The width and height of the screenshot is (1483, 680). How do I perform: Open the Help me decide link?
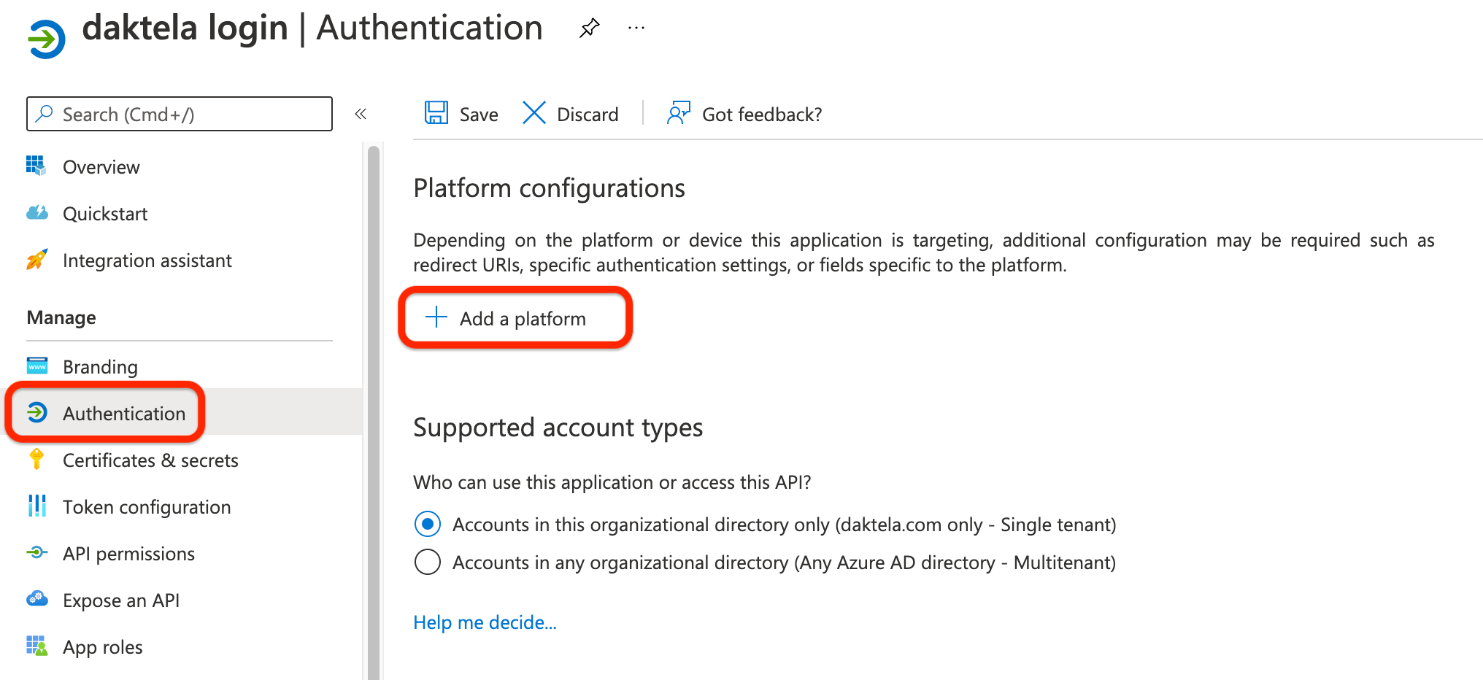(x=485, y=622)
